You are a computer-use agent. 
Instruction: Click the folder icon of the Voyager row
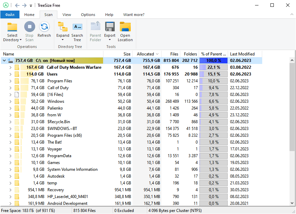(x=17, y=149)
